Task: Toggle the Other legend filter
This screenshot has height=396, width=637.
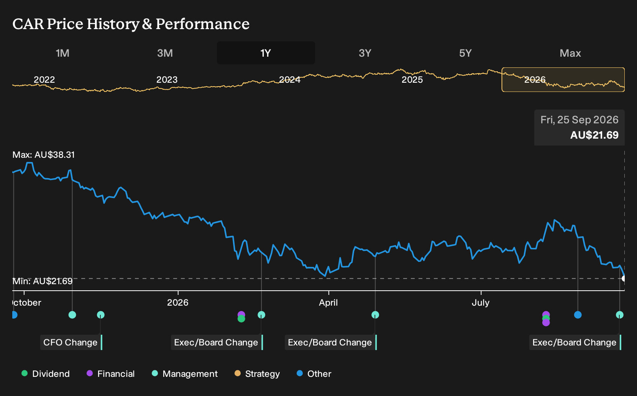Action: pos(314,374)
